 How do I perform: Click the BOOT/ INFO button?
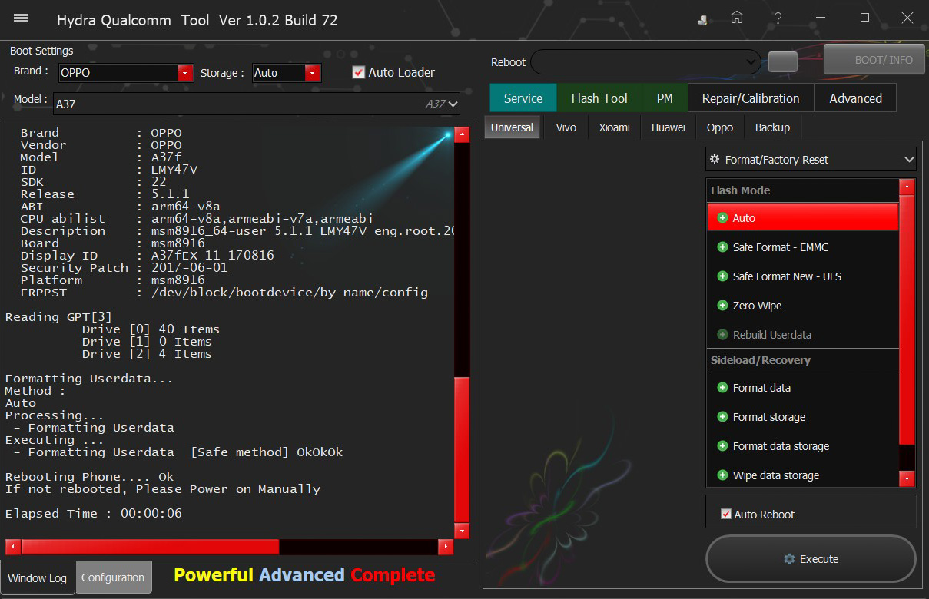[x=874, y=60]
